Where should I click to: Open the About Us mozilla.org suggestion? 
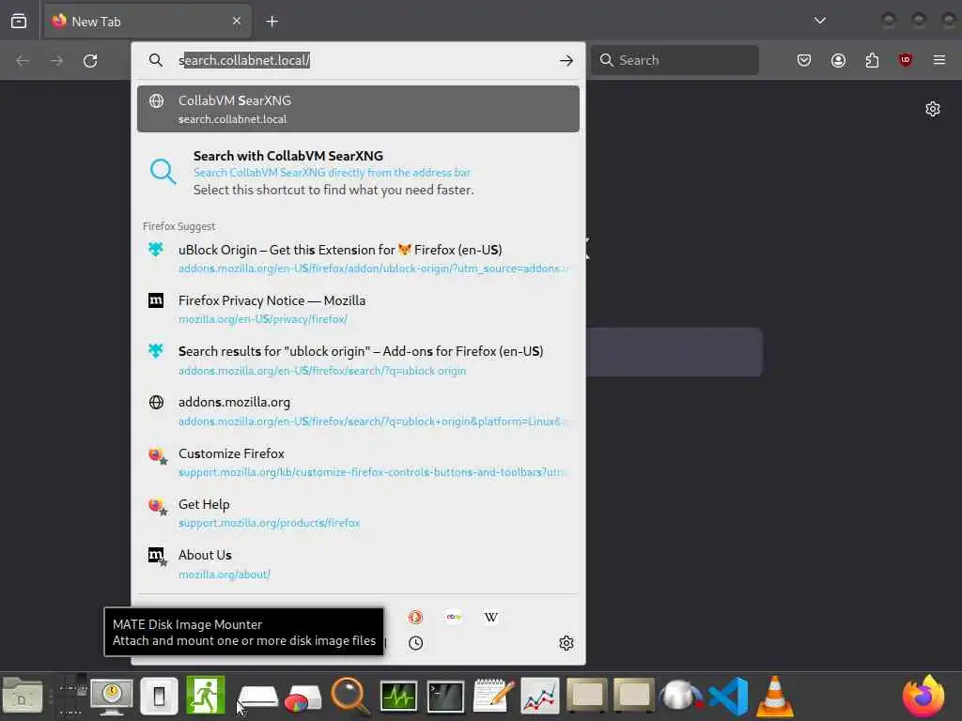pos(358,564)
